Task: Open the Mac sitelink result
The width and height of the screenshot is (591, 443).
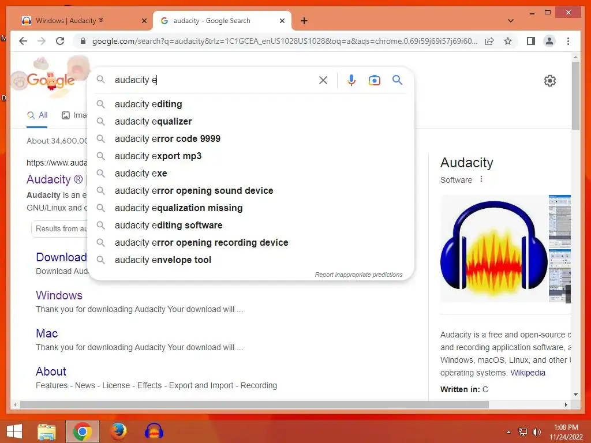Action: pyautogui.click(x=47, y=333)
